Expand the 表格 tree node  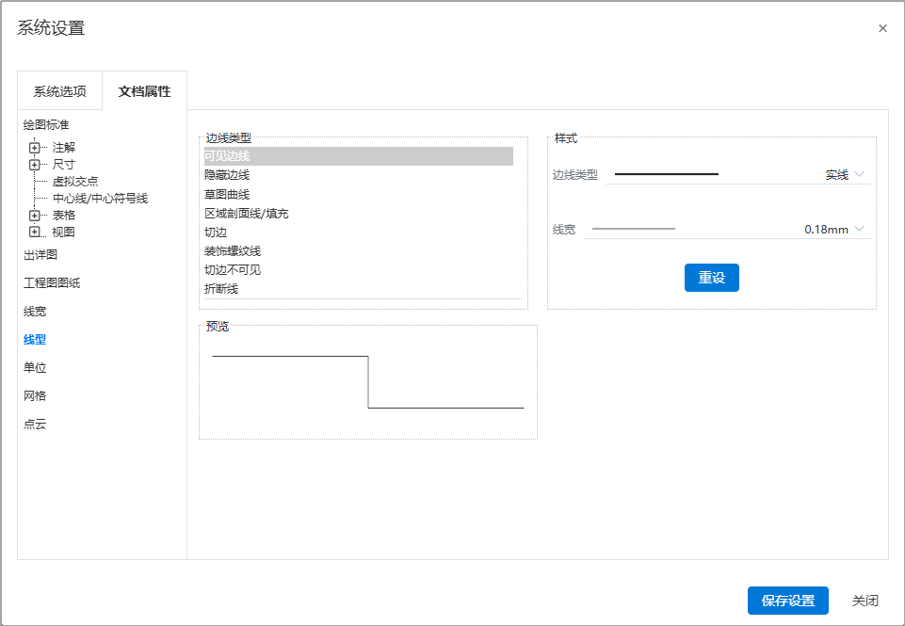click(35, 216)
